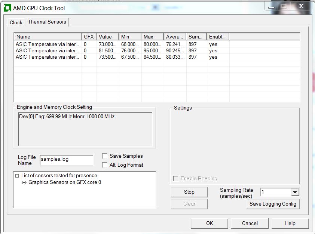Click the 95.000 Max cell
The height and width of the screenshot is (234, 315).
click(153, 50)
